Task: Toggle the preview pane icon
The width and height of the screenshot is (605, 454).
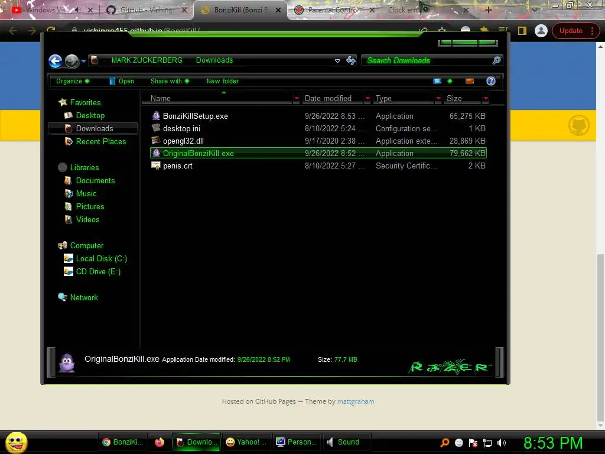Action: coord(470,81)
